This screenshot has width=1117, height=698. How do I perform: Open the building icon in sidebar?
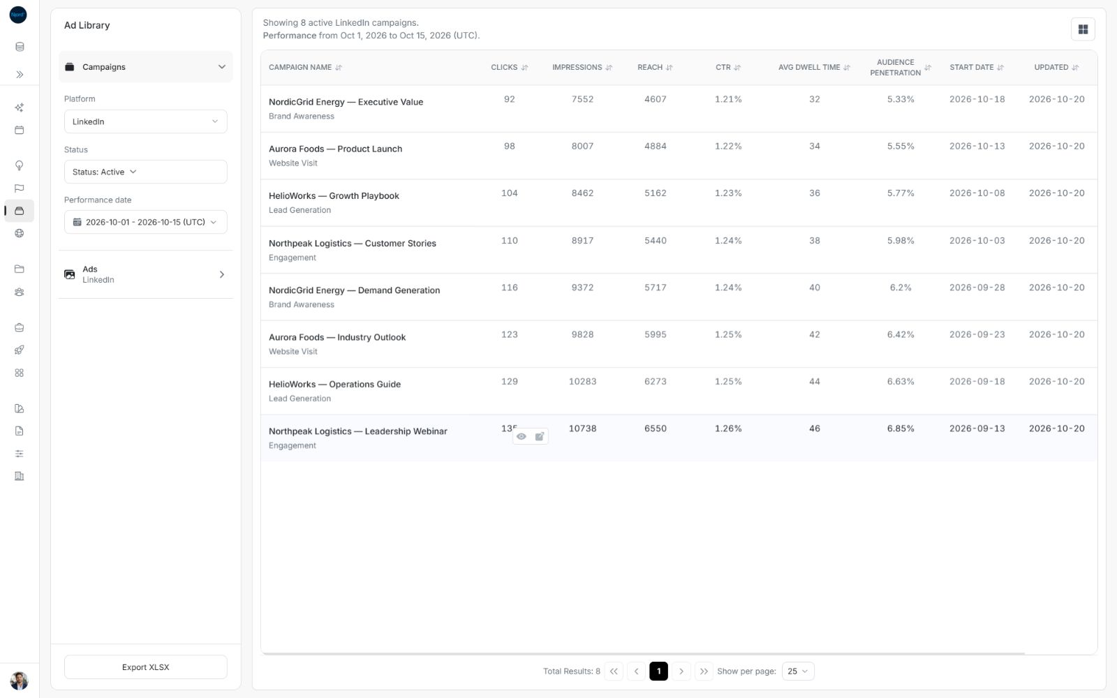[x=20, y=476]
